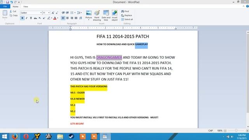Collapse the ribbon with the chevron
Viewport: 249px width, 140px height.
244,6
